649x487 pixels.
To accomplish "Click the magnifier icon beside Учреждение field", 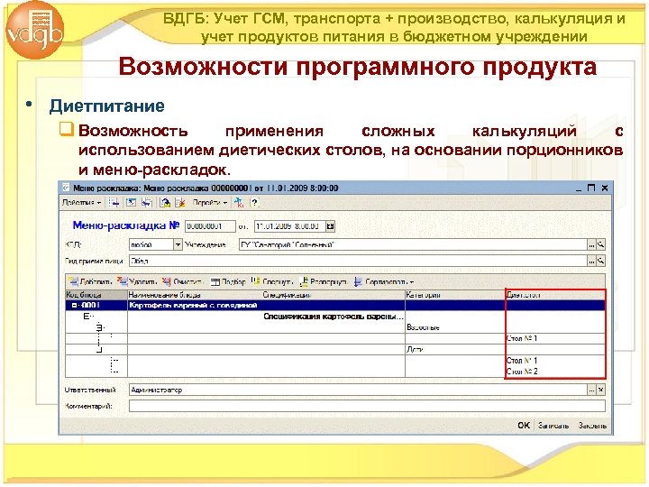I will click(600, 244).
